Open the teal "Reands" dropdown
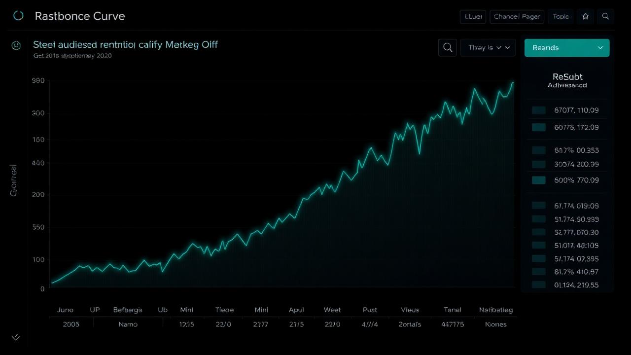631x355 pixels. (567, 48)
